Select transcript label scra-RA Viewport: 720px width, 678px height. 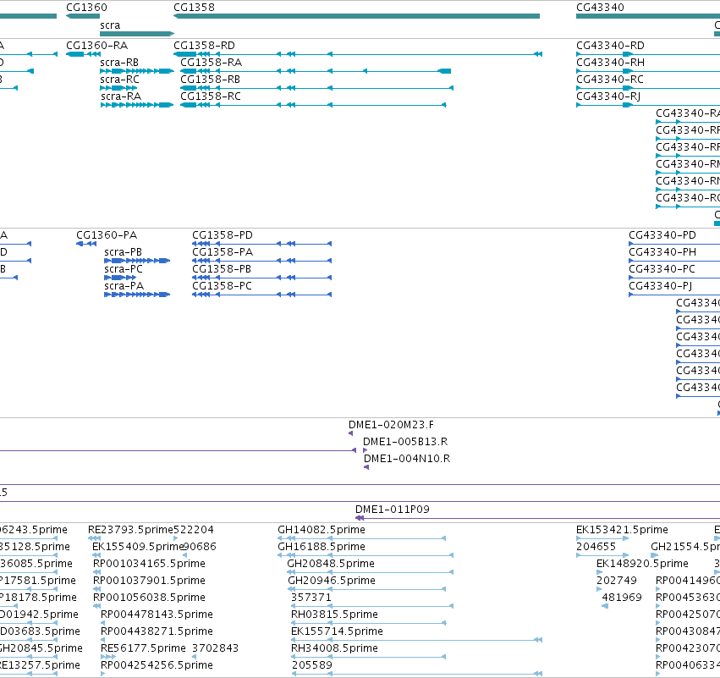point(121,96)
